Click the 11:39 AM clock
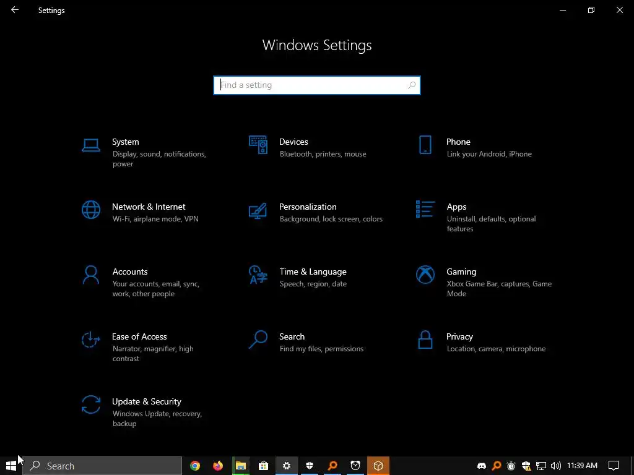 582,466
